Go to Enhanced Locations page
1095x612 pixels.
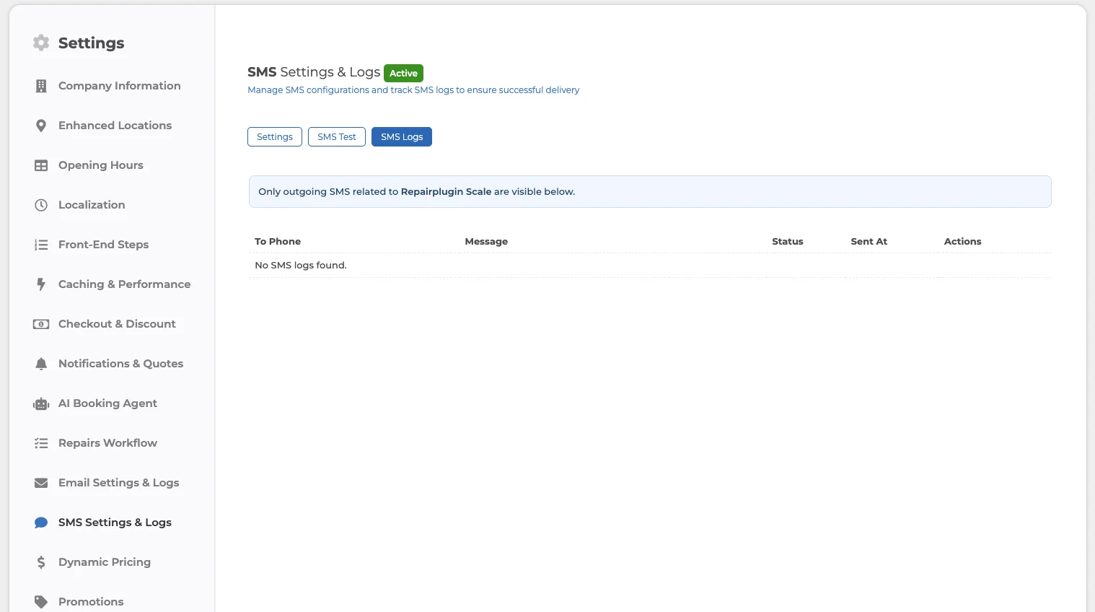[115, 126]
